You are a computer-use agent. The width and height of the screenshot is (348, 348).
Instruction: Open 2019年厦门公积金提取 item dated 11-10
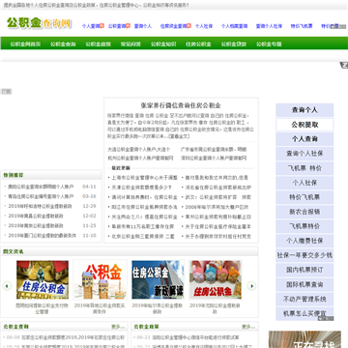point(43,236)
